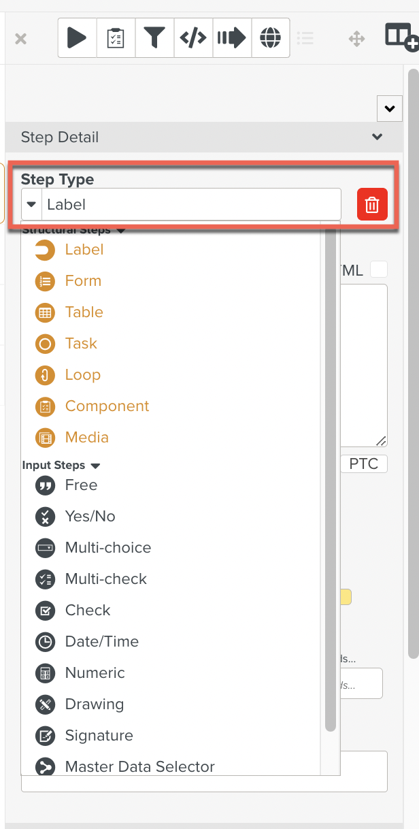419x829 pixels.
Task: Click the step-forward arrow icon
Action: click(231, 37)
